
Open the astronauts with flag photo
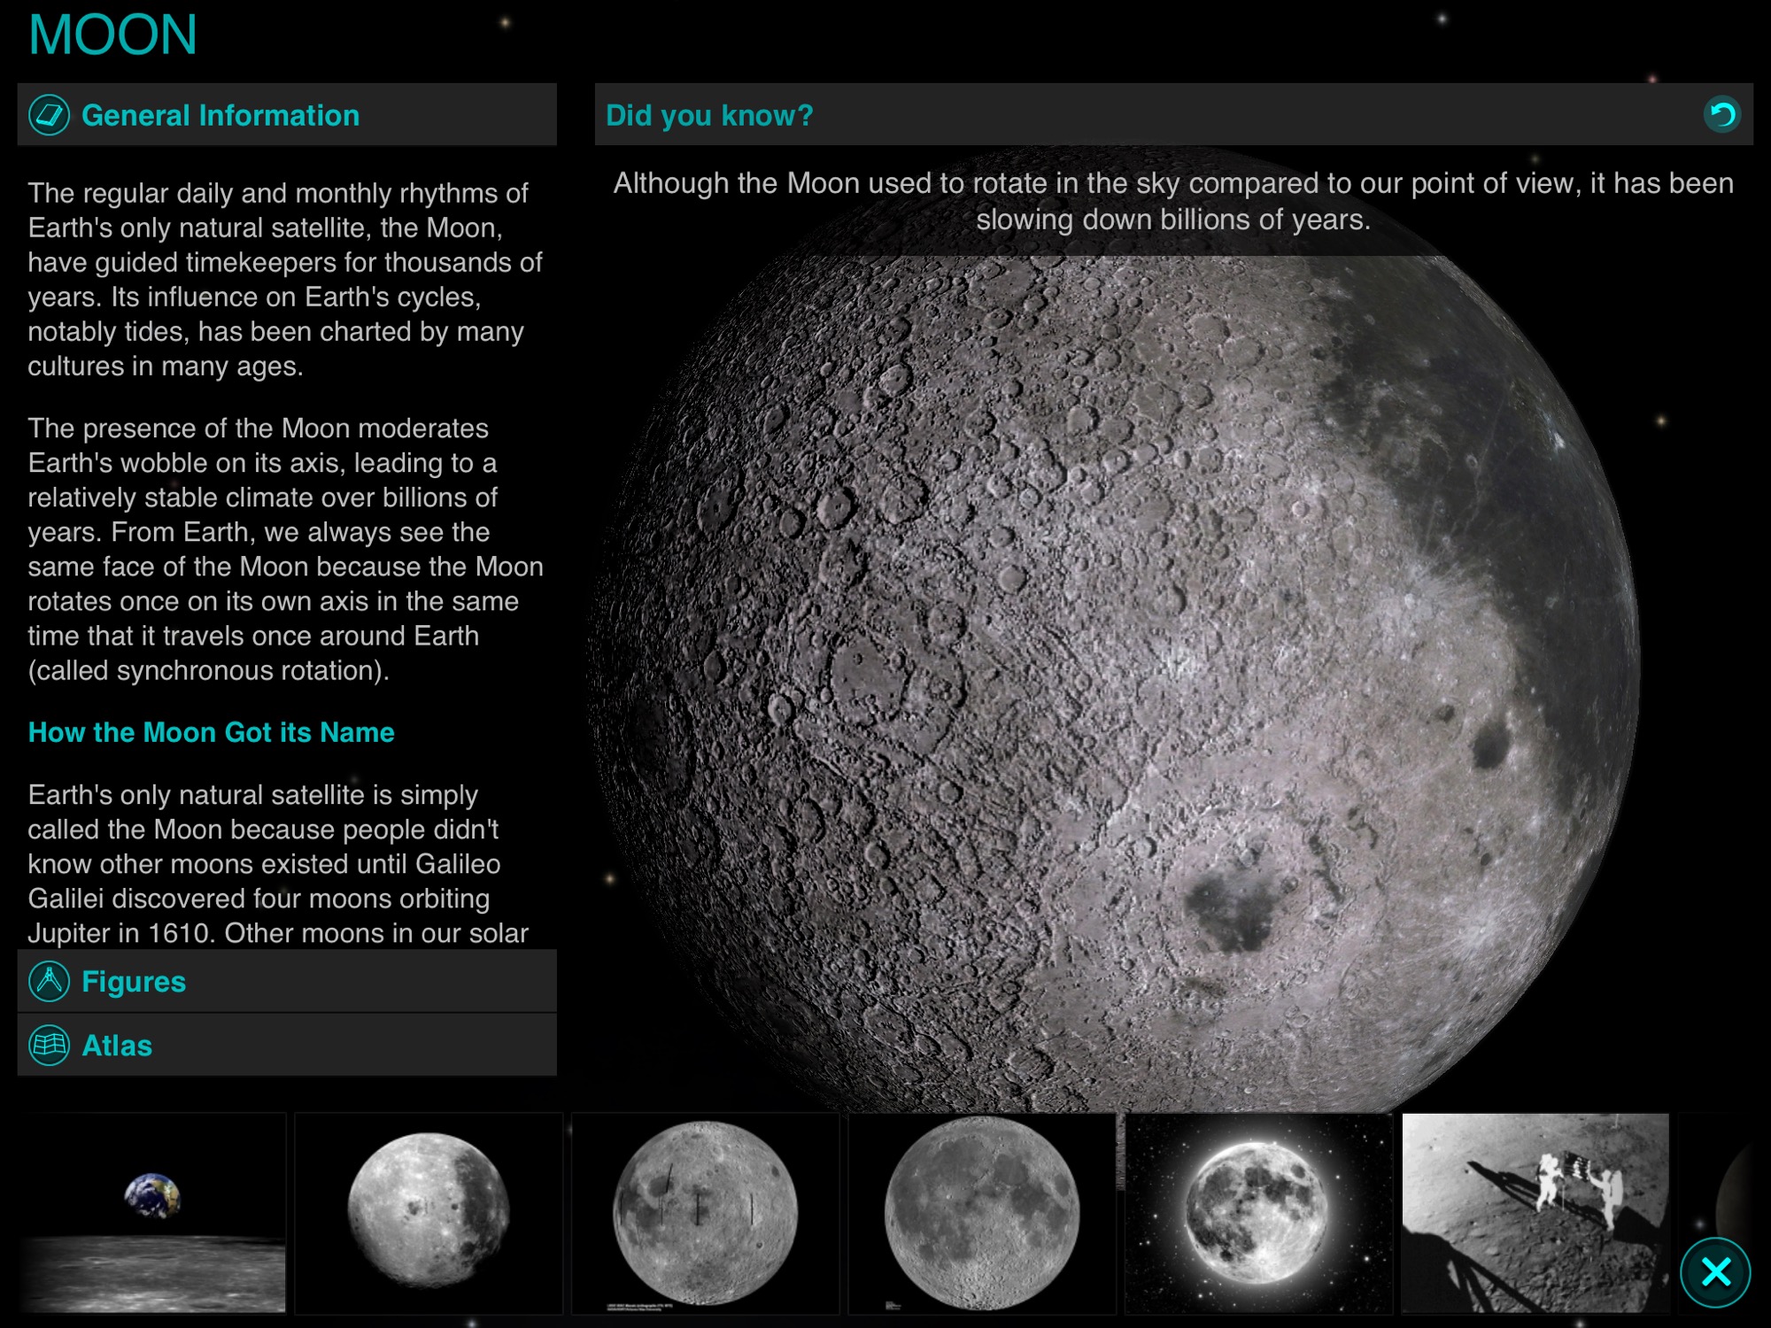1535,1213
